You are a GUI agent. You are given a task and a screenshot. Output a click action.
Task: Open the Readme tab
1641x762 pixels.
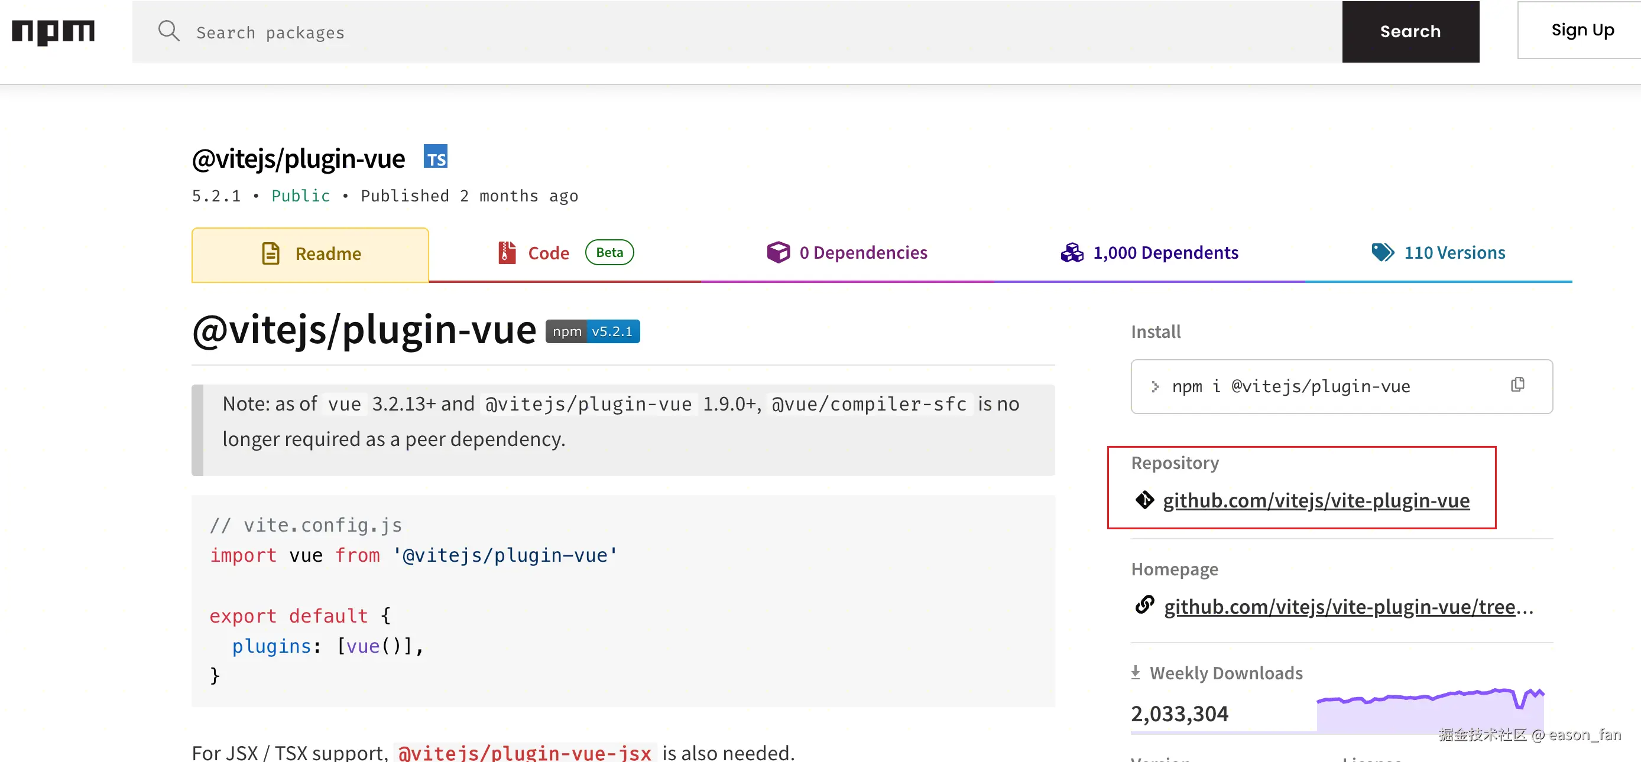[310, 254]
